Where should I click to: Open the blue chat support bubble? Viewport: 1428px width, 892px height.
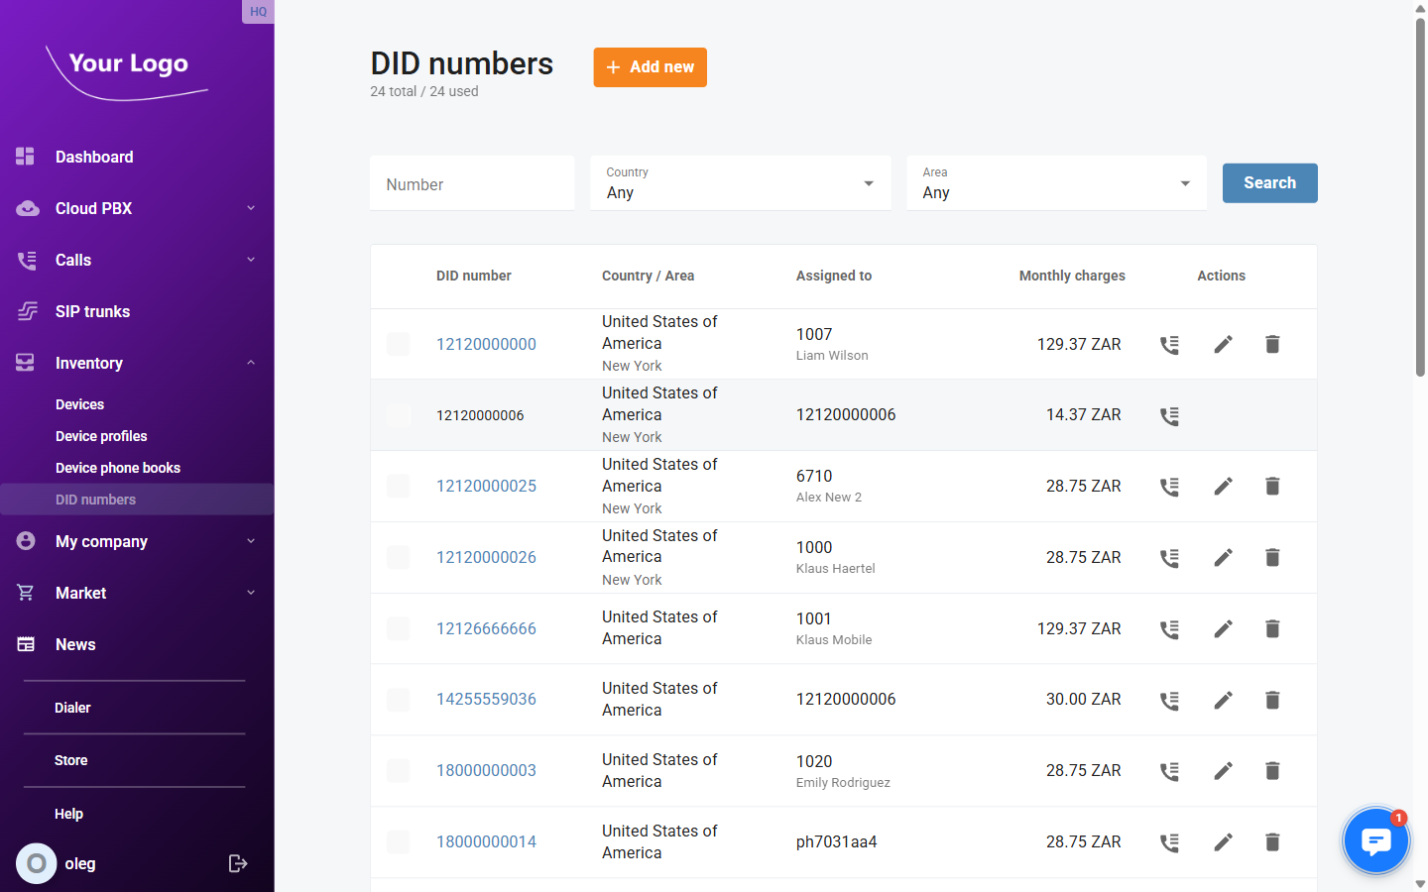[1375, 839]
